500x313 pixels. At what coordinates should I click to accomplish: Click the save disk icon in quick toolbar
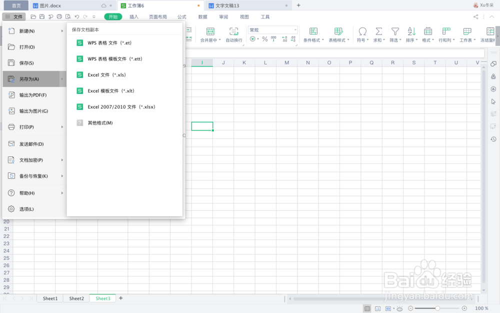[x=42, y=17]
